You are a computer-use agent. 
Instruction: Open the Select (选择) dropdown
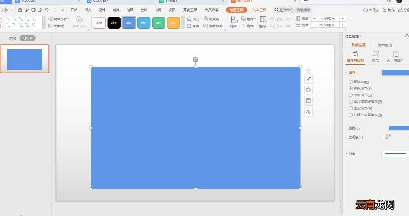pos(263,22)
